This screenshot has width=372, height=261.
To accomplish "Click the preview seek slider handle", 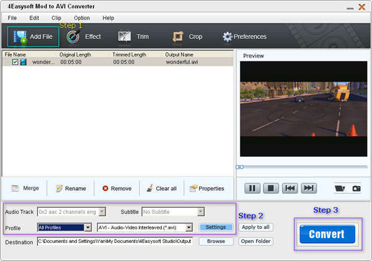I will [239, 167].
